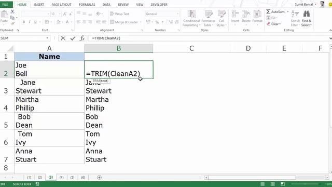Click the Font Color A icon
Screen dimensions: 332x187
(x=67, y=22)
